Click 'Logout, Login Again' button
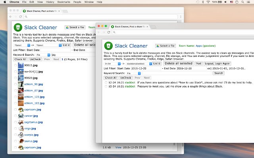254x158 pixels. [x=217, y=64]
